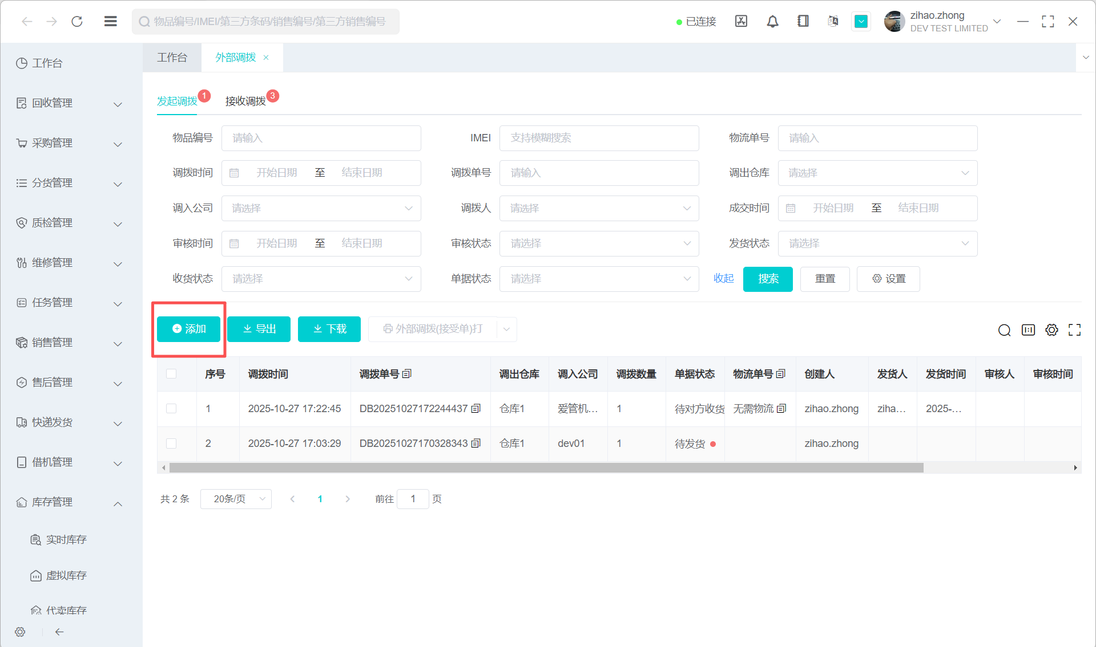Click the 收起 link
The height and width of the screenshot is (647, 1096).
(723, 278)
